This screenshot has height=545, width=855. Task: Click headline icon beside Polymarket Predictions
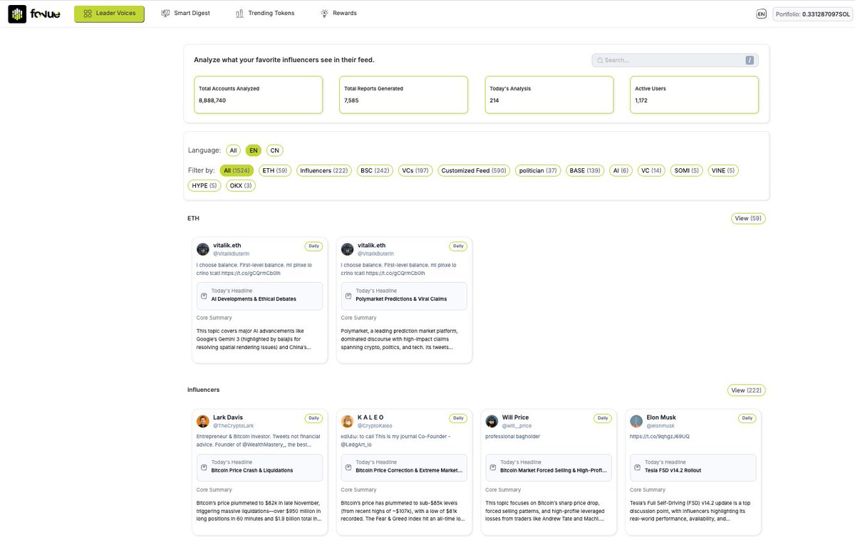(x=348, y=296)
